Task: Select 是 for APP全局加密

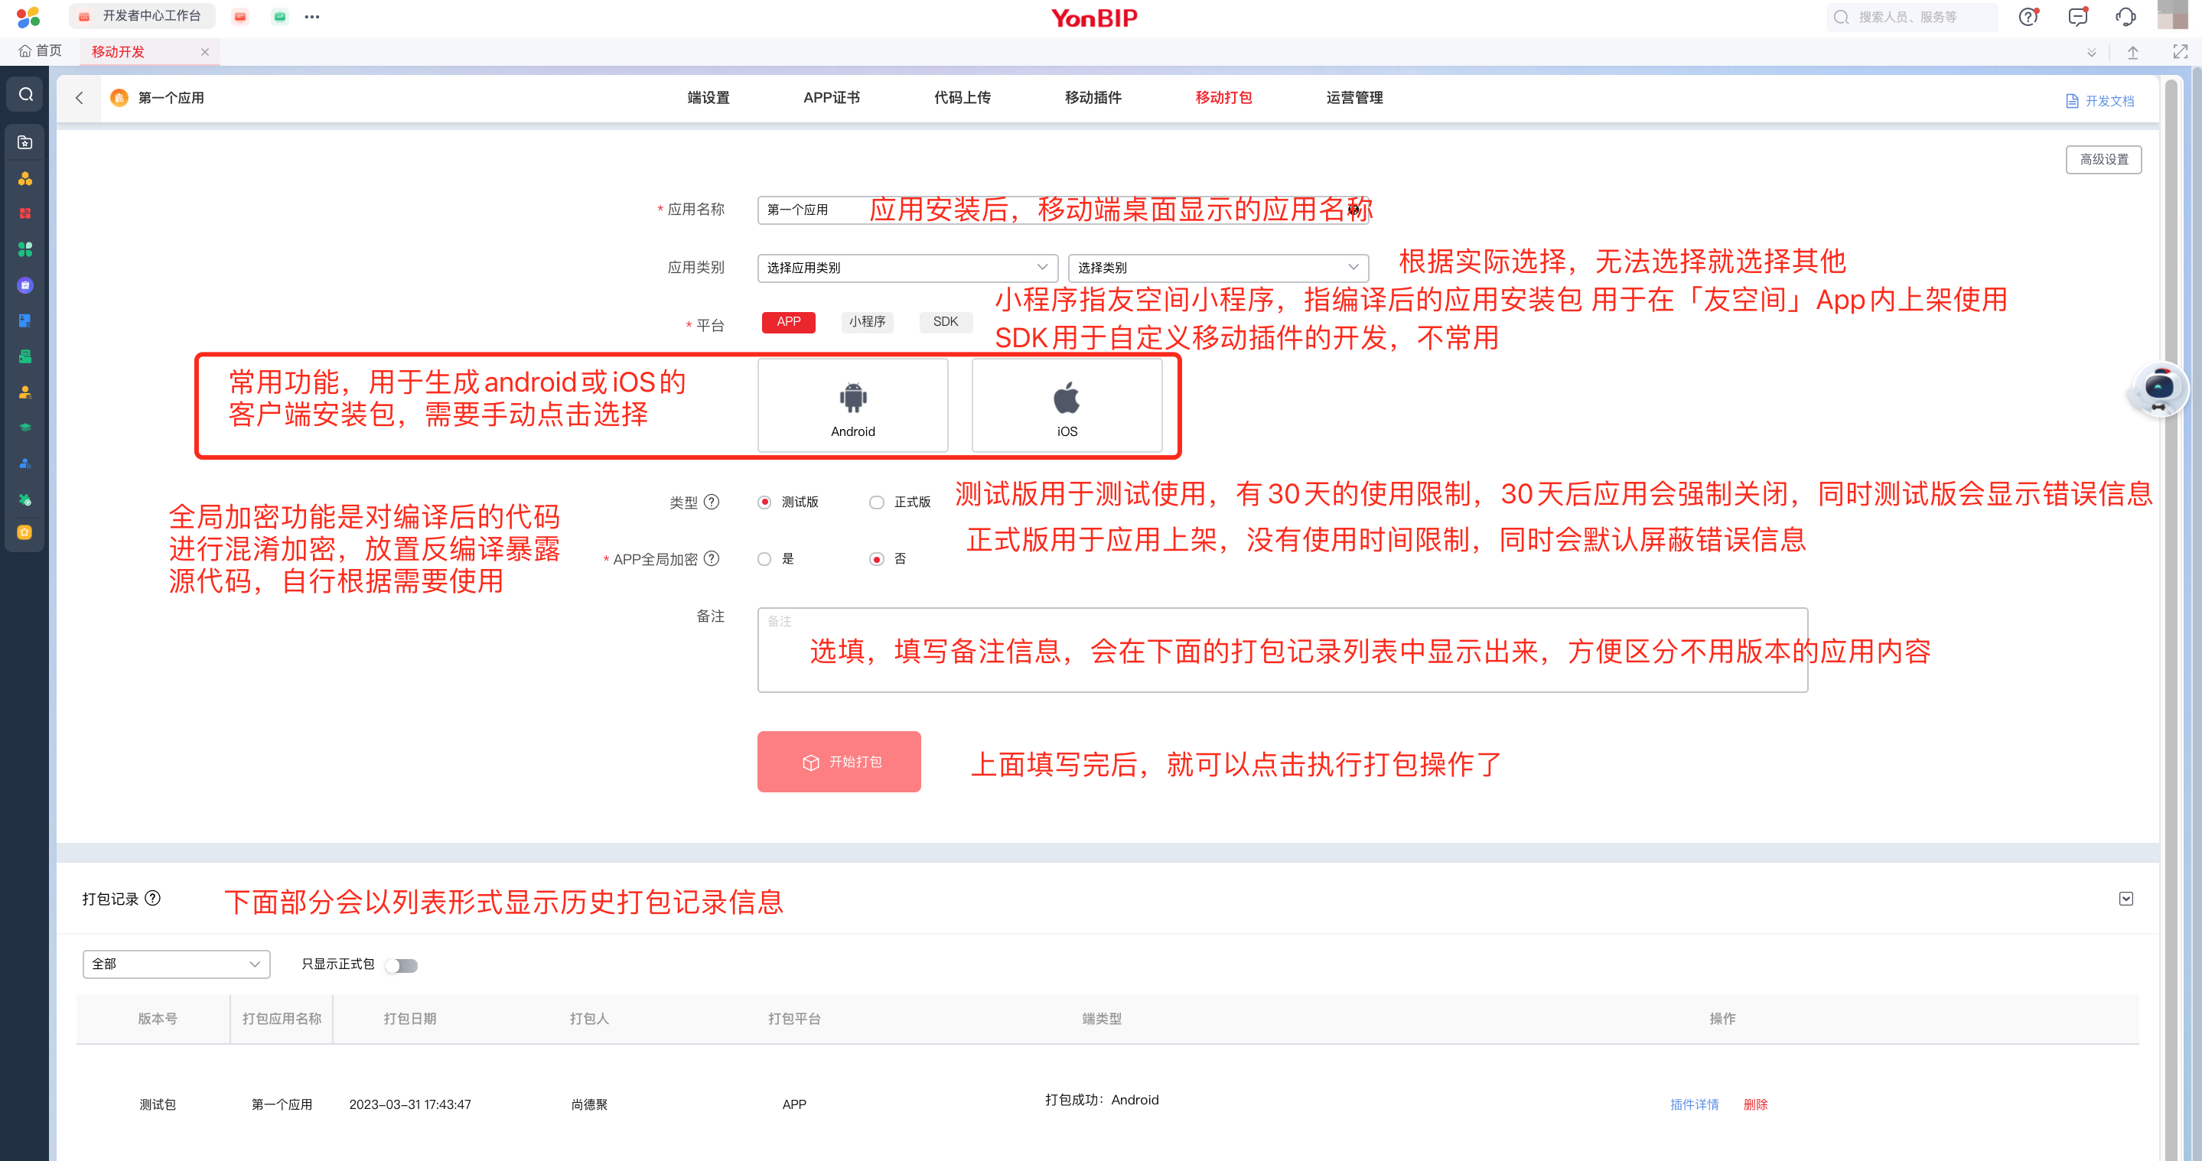Action: pos(764,559)
